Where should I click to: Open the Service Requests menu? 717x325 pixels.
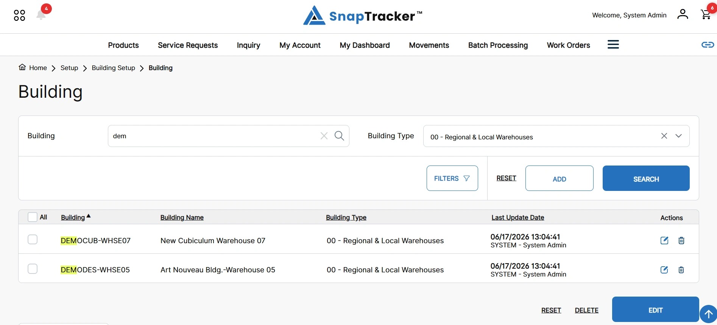click(188, 45)
